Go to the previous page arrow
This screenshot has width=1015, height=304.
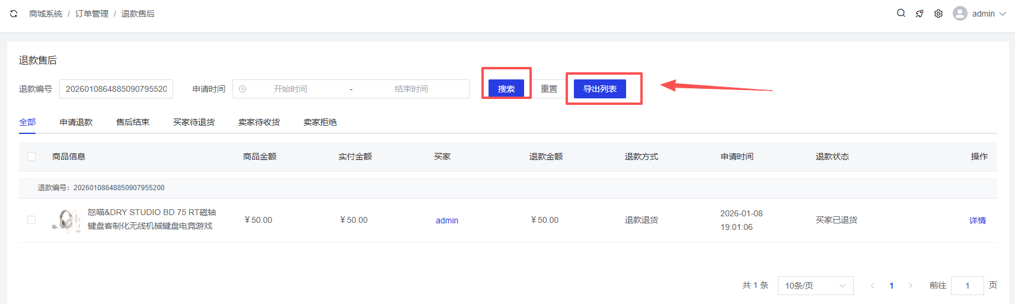(x=872, y=286)
